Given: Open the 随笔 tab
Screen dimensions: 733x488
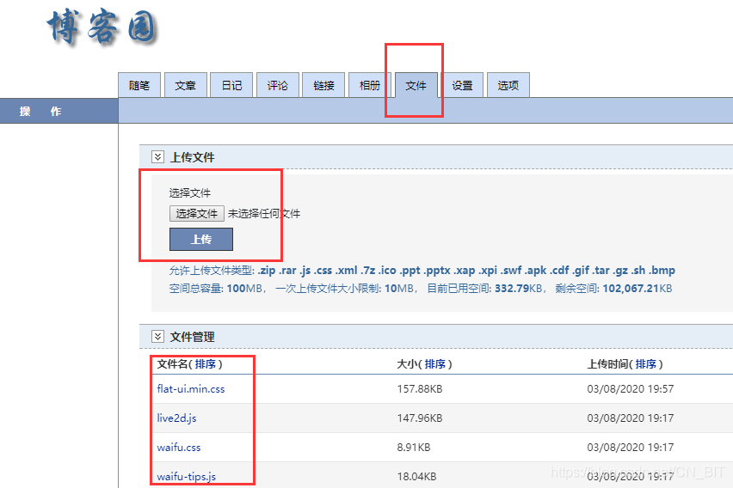Looking at the screenshot, I should click(x=139, y=85).
